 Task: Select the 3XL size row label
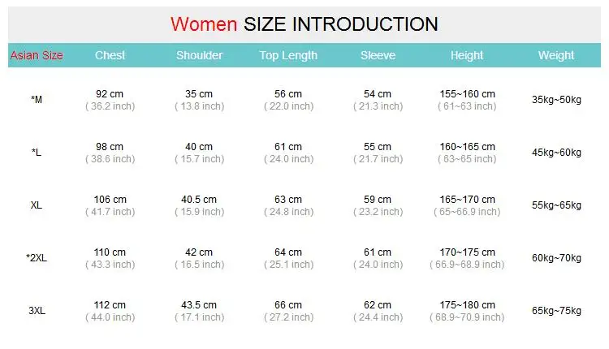click(37, 311)
